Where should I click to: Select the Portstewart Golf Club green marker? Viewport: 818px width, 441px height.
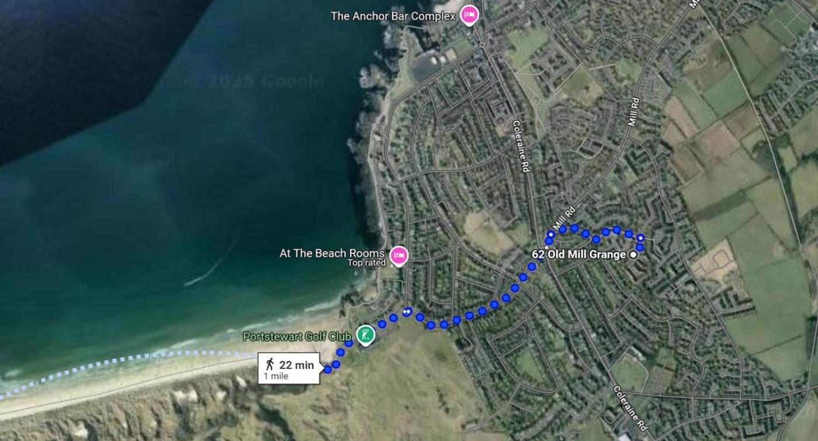tap(365, 336)
